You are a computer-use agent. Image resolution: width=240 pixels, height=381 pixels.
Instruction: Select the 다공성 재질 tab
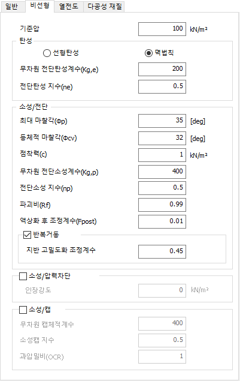(104, 7)
